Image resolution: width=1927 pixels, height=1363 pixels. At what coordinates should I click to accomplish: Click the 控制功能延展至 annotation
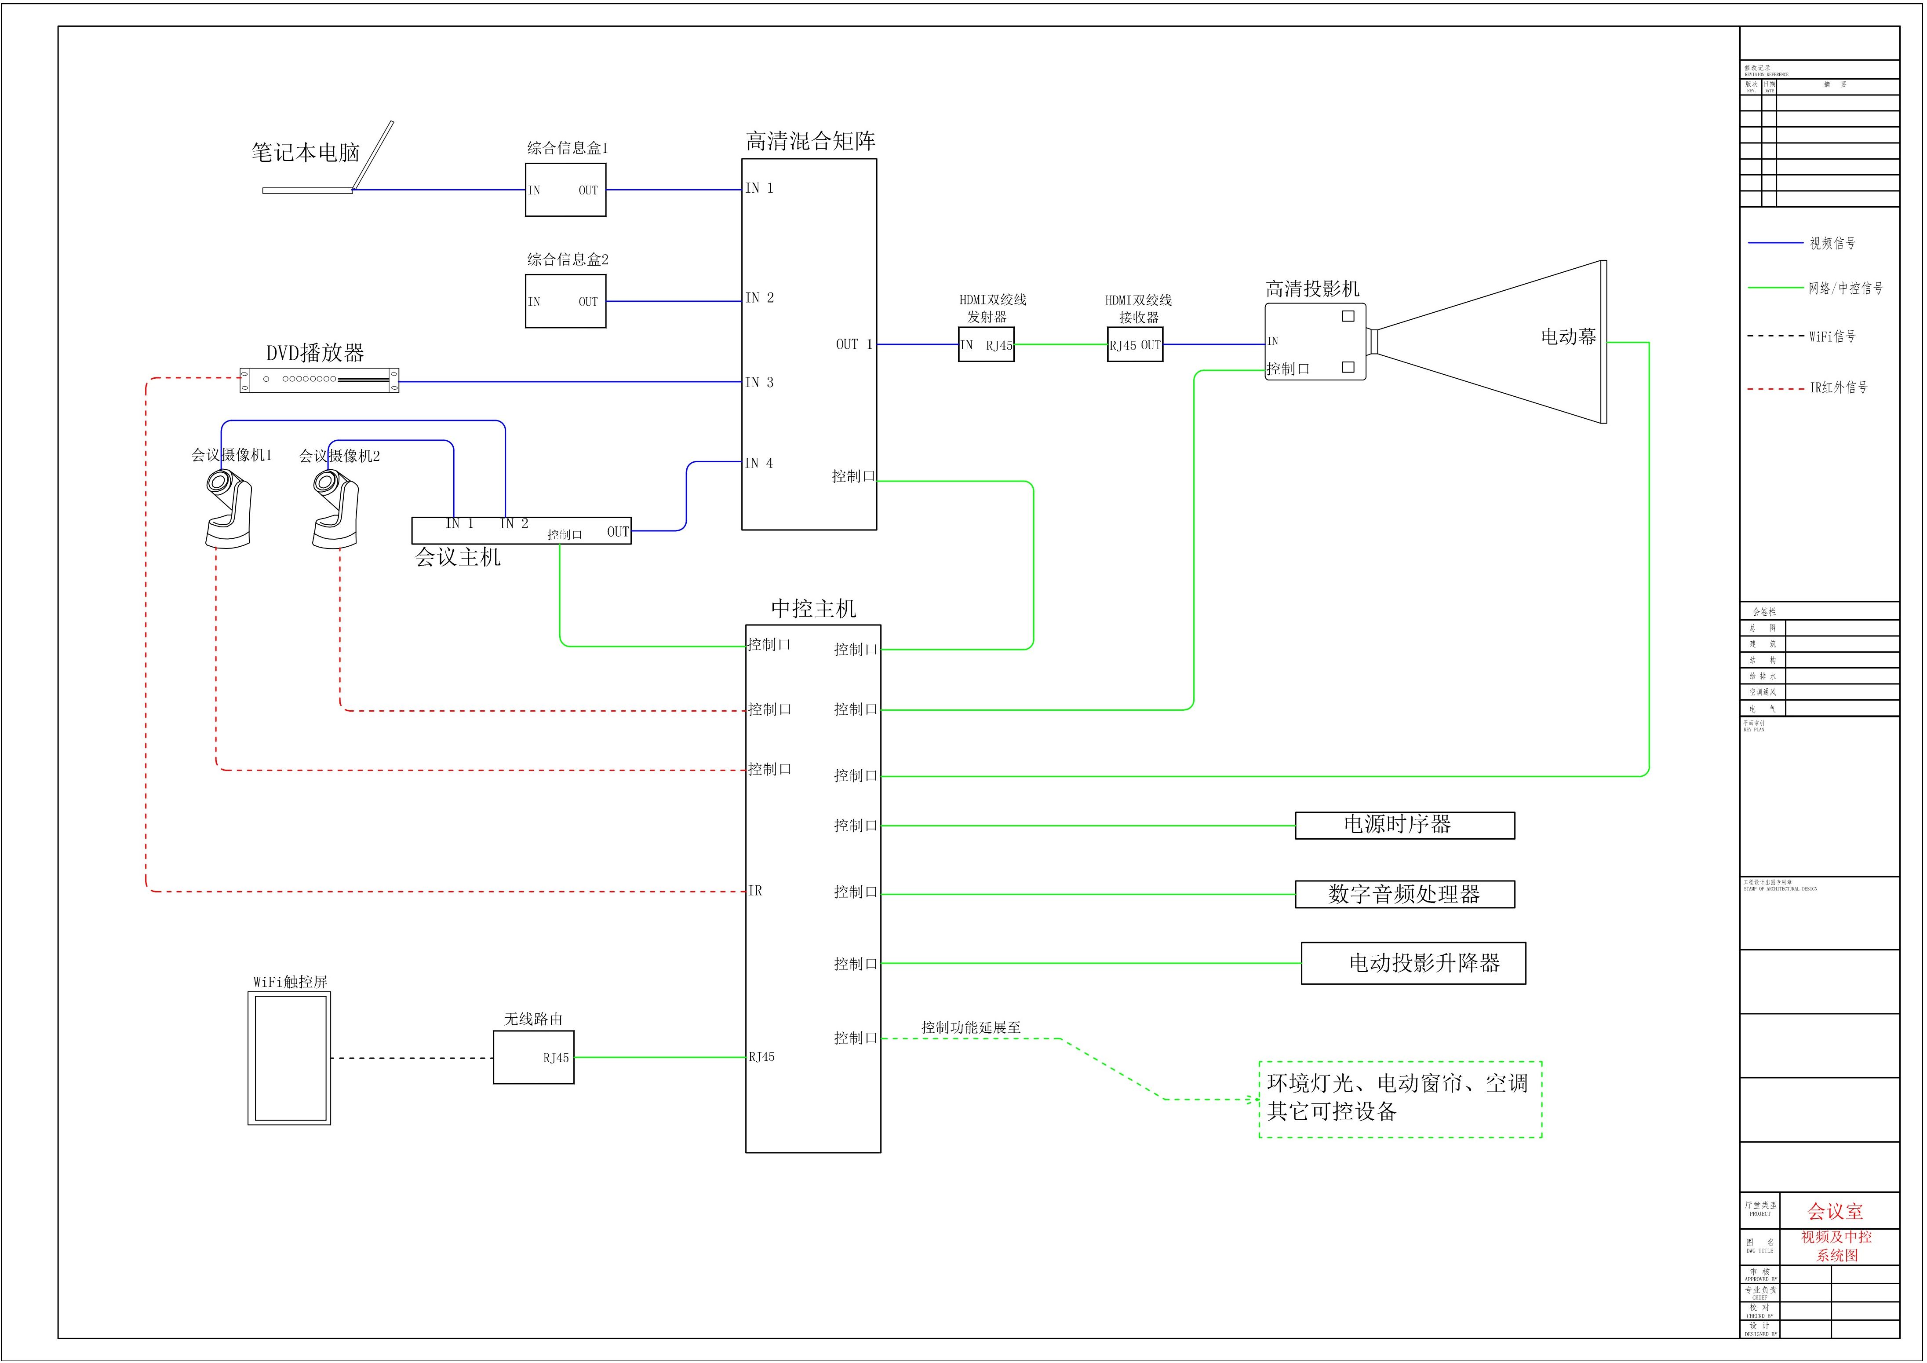coord(971,1027)
